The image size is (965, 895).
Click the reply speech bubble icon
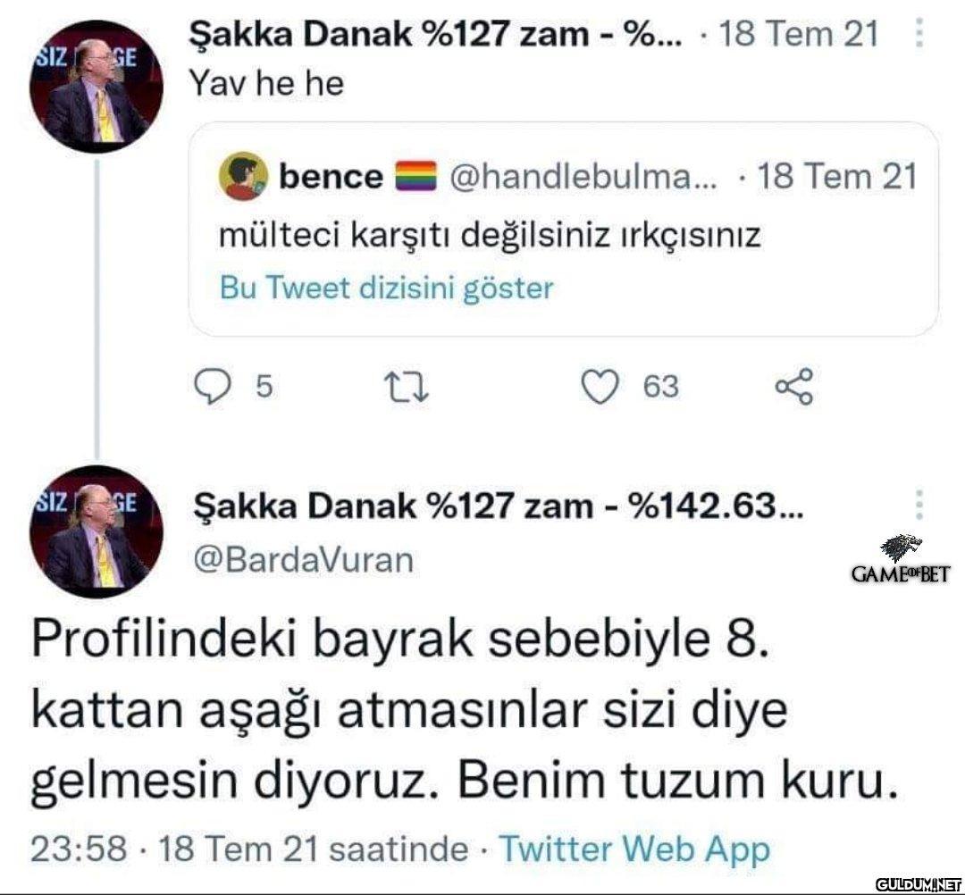point(214,387)
